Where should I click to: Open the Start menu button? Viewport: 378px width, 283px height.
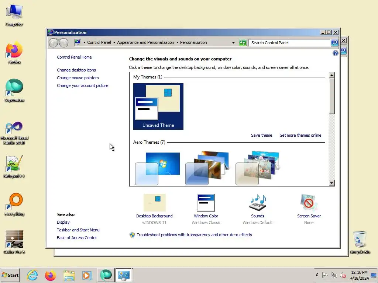[x=10, y=275]
